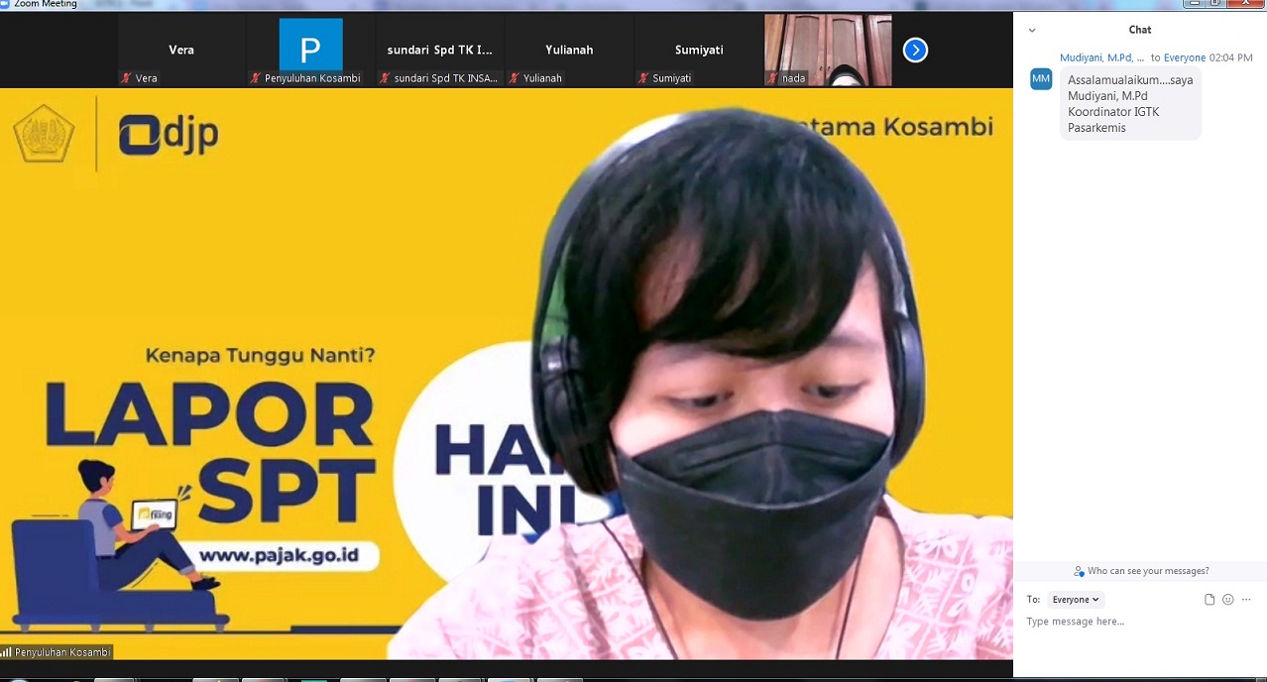Open the chat more options ellipsis
The width and height of the screenshot is (1267, 682).
point(1246,600)
